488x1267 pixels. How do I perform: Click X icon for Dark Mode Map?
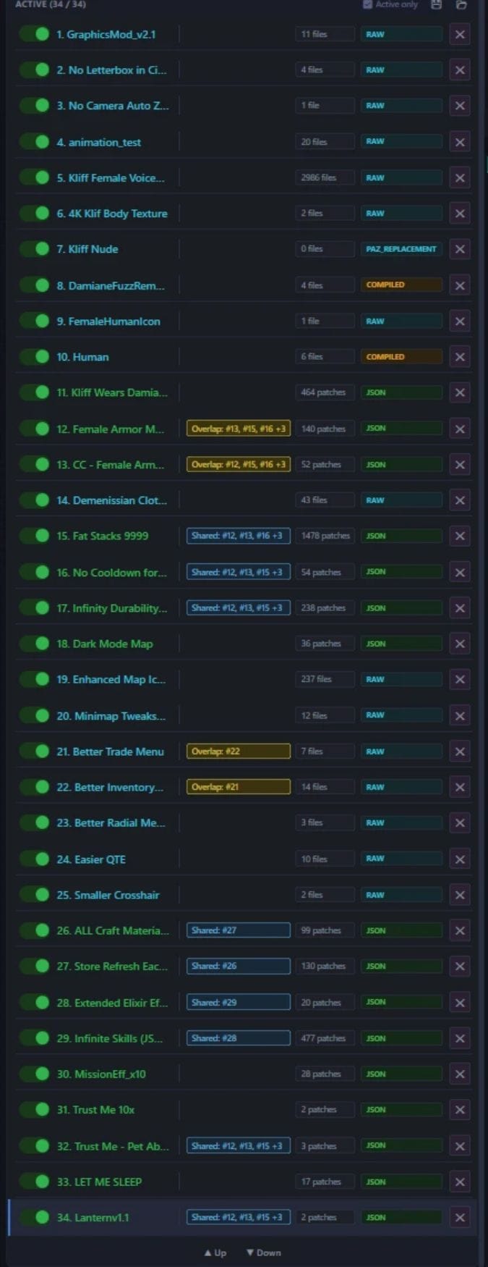click(460, 644)
